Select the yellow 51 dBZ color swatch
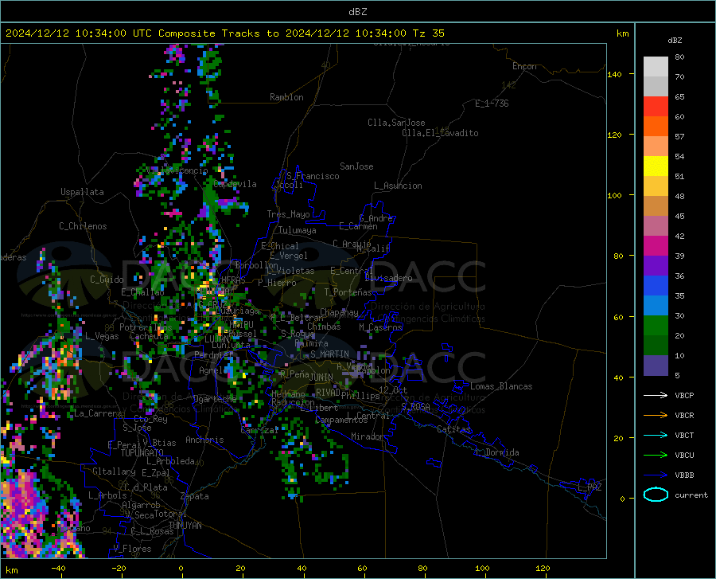This screenshot has width=716, height=579. (656, 166)
